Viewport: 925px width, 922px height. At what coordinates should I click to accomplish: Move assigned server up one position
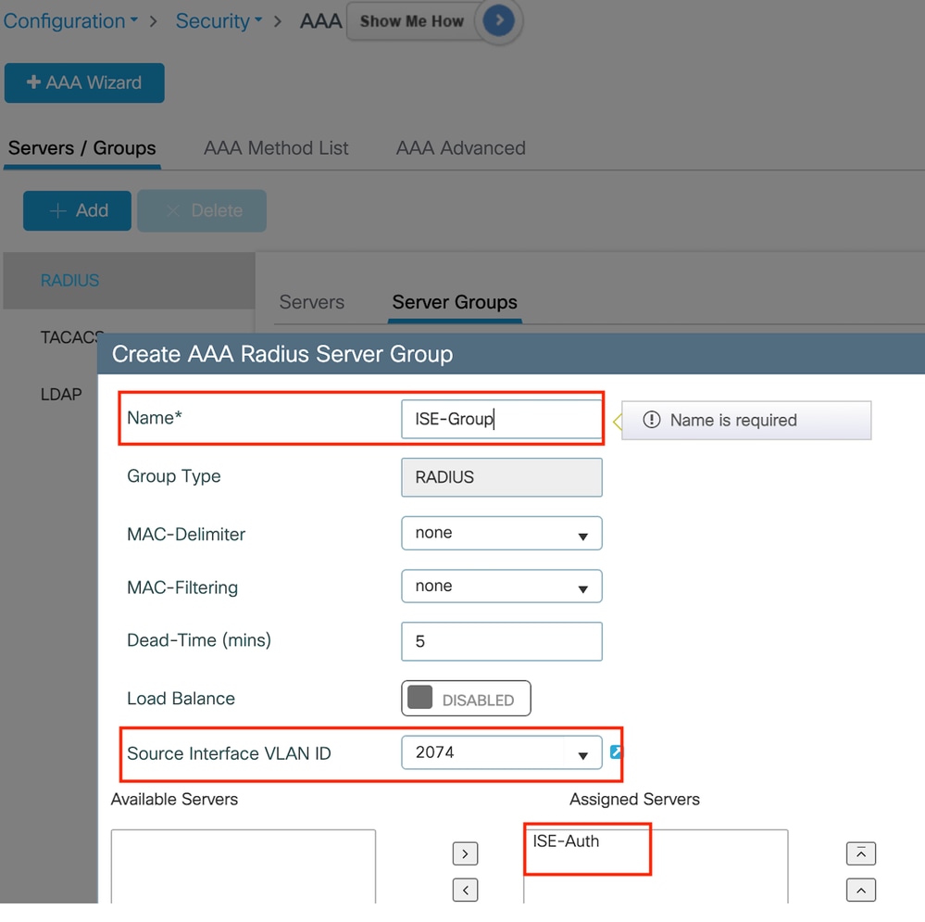[x=861, y=890]
